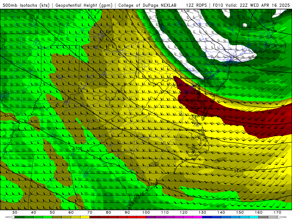Click the '500mb Isotachs (kts)' title text

(x=26, y=5)
